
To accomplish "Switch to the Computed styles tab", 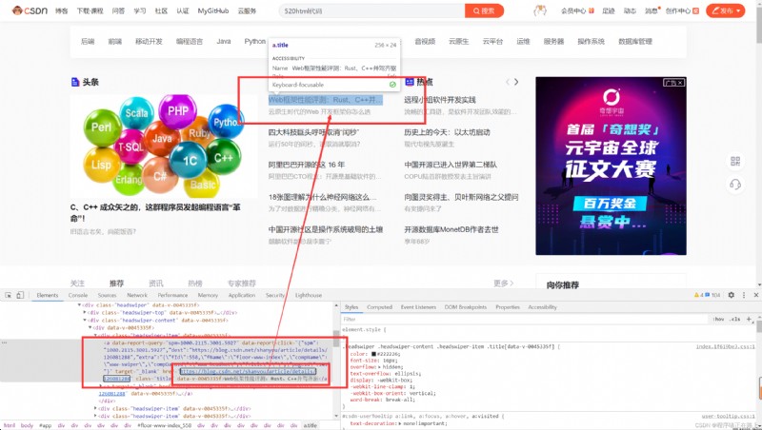I will pyautogui.click(x=379, y=307).
